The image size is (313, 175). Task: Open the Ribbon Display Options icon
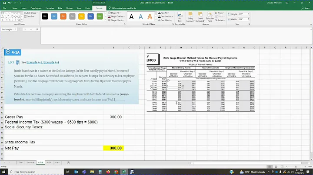(287, 3)
